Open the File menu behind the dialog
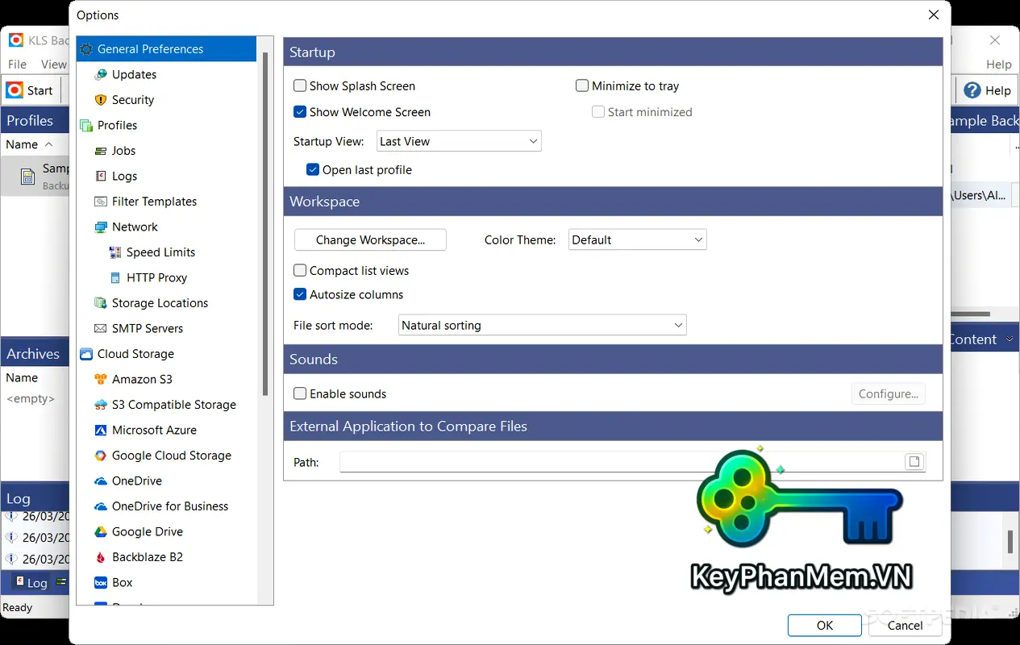The width and height of the screenshot is (1020, 645). pyautogui.click(x=16, y=63)
